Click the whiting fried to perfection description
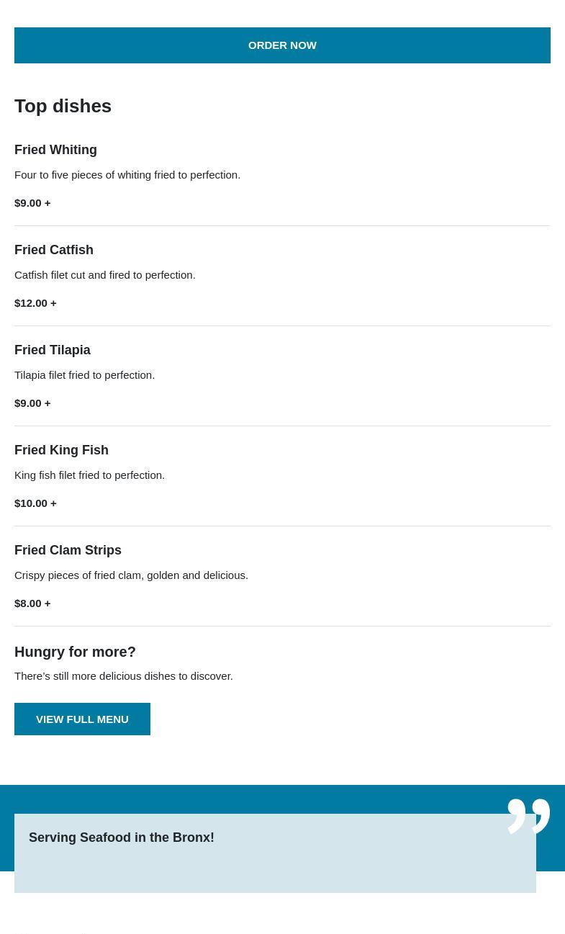Screen dimensions: 565x934 (127, 175)
